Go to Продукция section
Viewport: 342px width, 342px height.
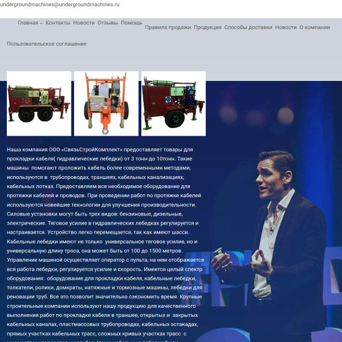(x=207, y=27)
